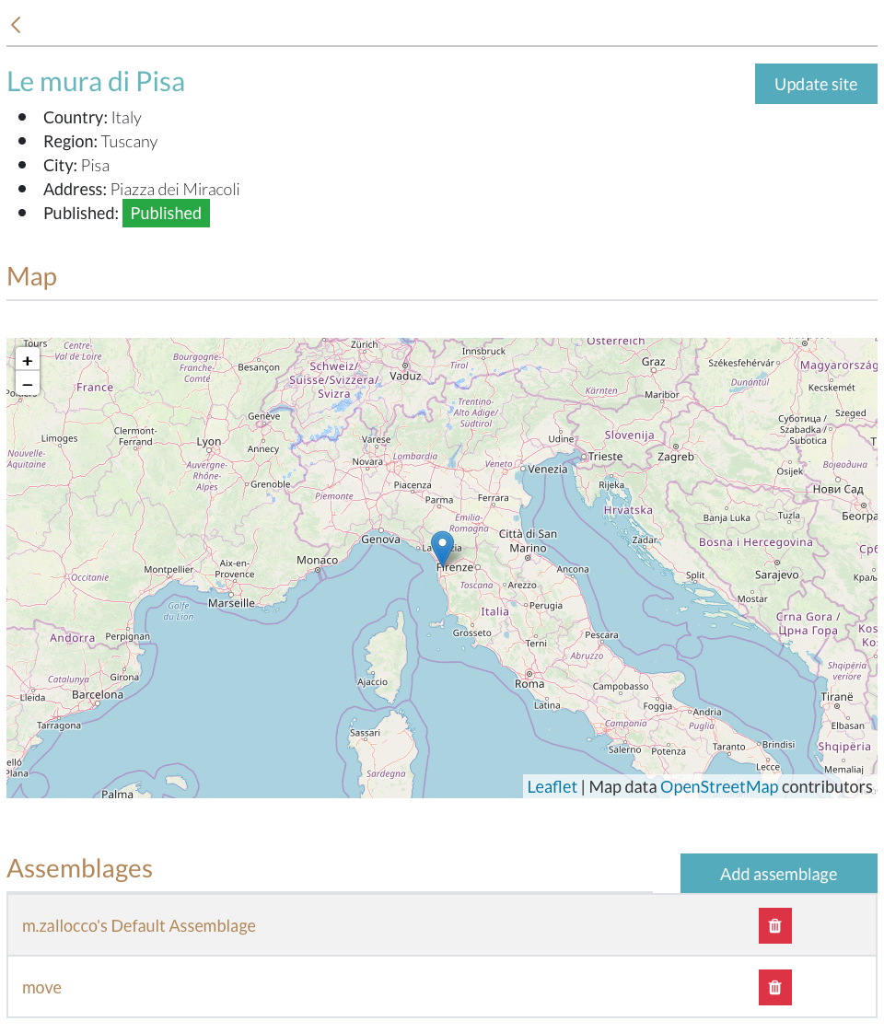The height and width of the screenshot is (1033, 884).
Task: Click Zagreb on the map
Action: [x=676, y=457]
